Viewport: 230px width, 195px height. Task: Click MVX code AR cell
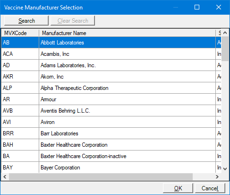[x=20, y=99]
